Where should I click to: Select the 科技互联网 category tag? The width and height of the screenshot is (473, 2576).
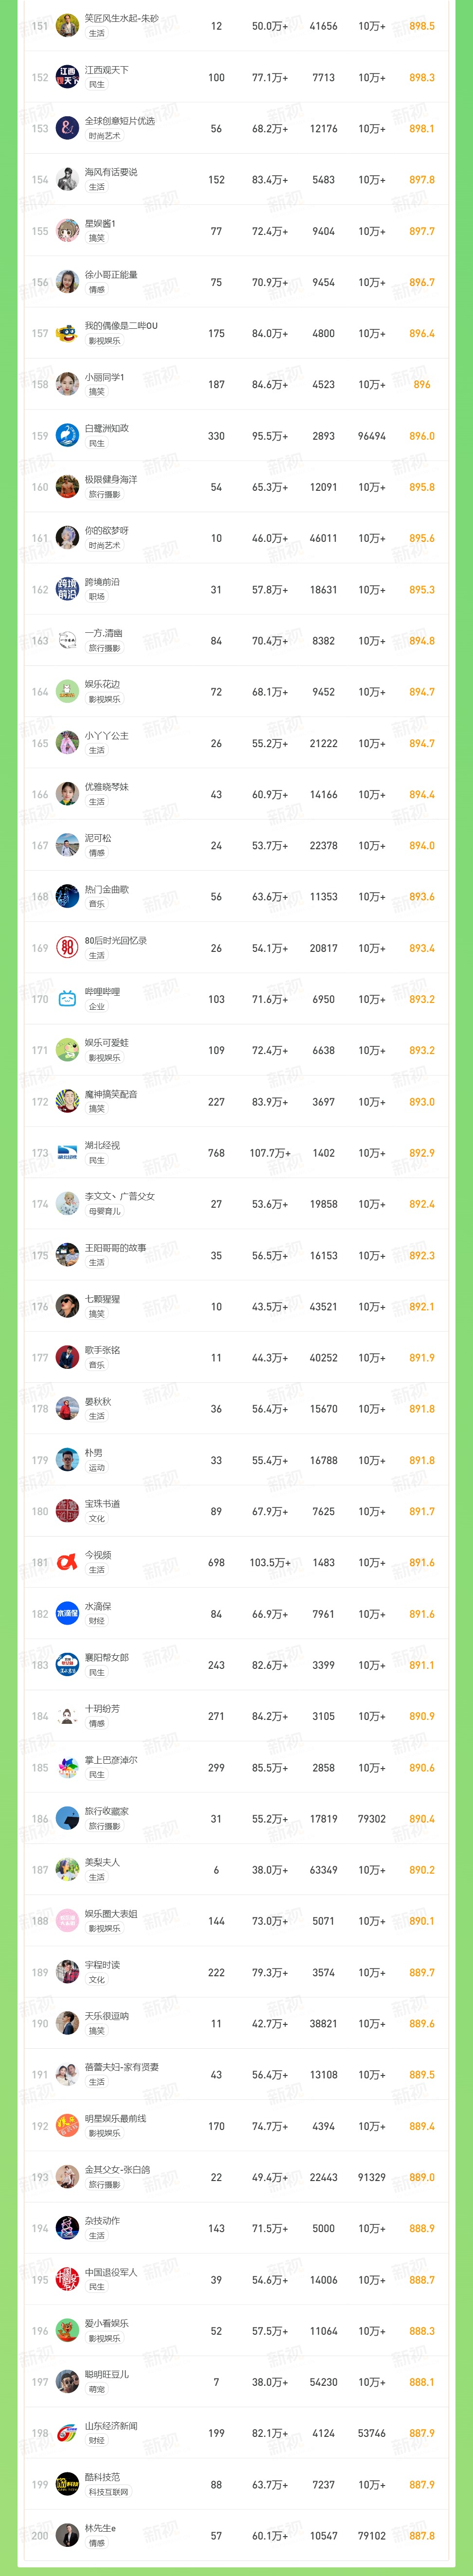pyautogui.click(x=108, y=2493)
